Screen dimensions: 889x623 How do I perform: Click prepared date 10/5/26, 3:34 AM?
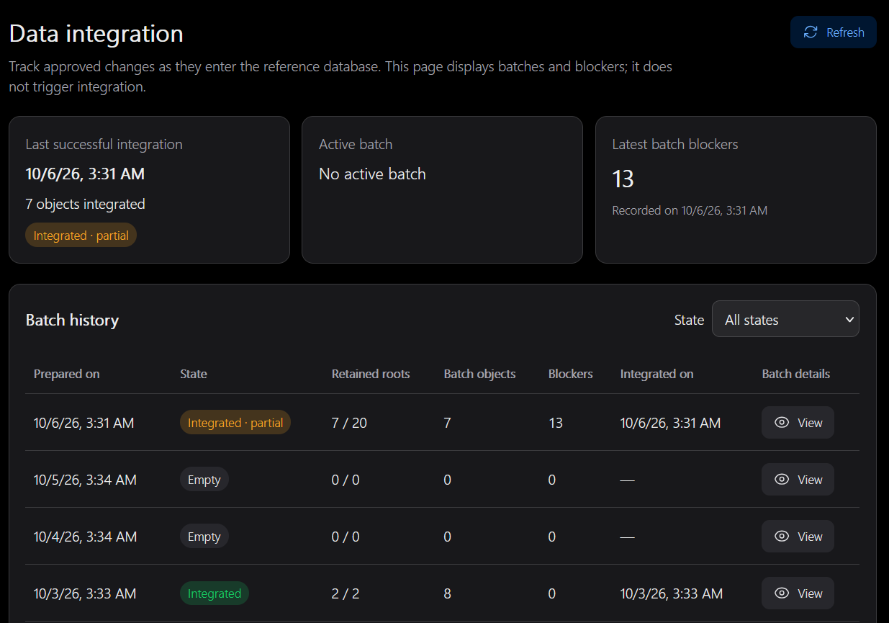[85, 480]
